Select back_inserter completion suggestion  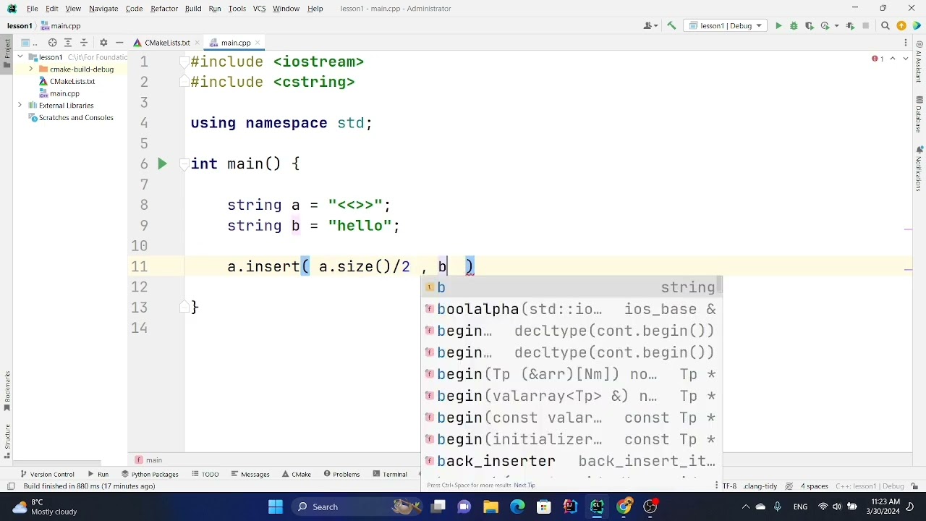(x=572, y=462)
